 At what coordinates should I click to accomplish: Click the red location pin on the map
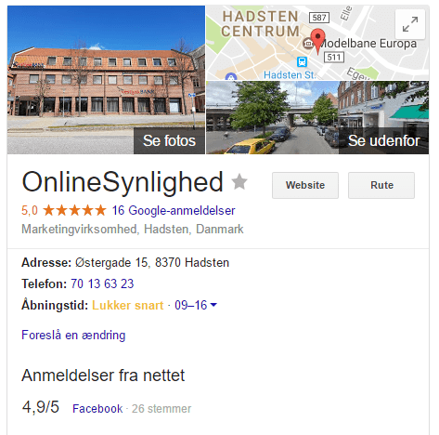click(x=317, y=41)
